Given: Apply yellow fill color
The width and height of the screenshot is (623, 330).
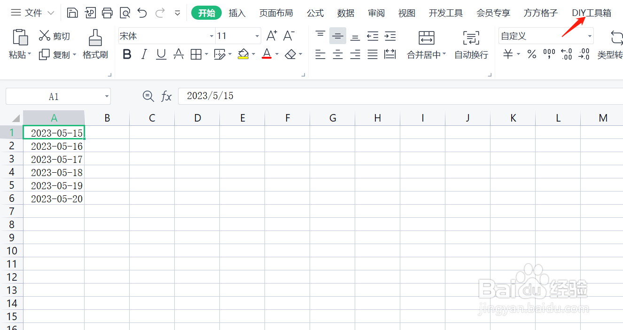Looking at the screenshot, I should pos(243,54).
